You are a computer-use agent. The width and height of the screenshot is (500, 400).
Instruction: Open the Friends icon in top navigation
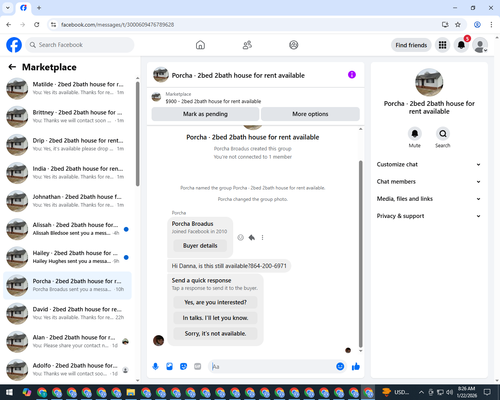[247, 45]
